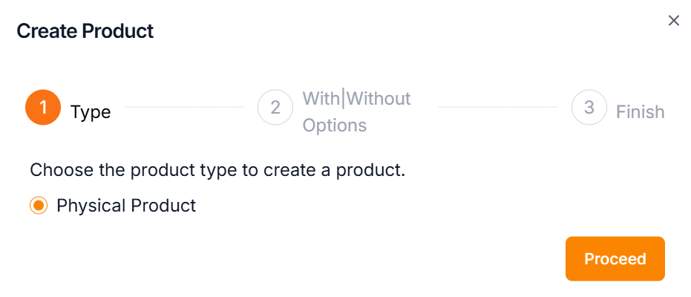This screenshot has width=691, height=297.
Task: Click the 'Choose the product type' instruction text
Action: point(217,170)
